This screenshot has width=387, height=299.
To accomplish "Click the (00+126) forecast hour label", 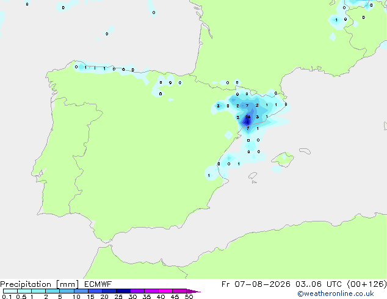I will point(367,284).
